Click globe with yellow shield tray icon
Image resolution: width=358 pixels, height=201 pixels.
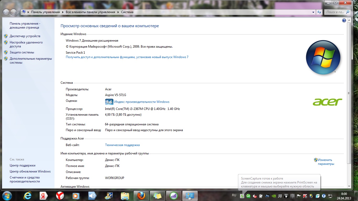[x=311, y=196]
